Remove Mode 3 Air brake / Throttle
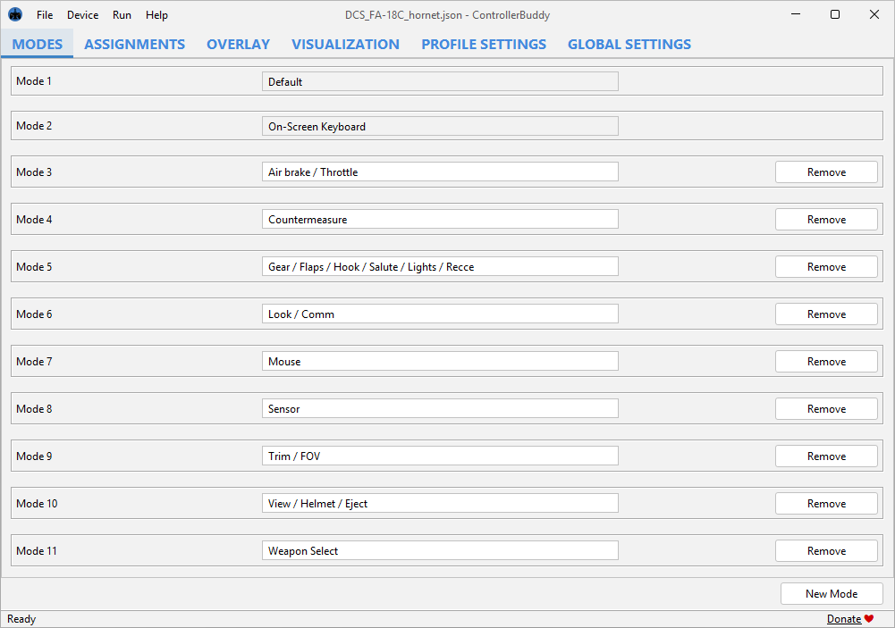Image resolution: width=895 pixels, height=628 pixels. (x=826, y=172)
